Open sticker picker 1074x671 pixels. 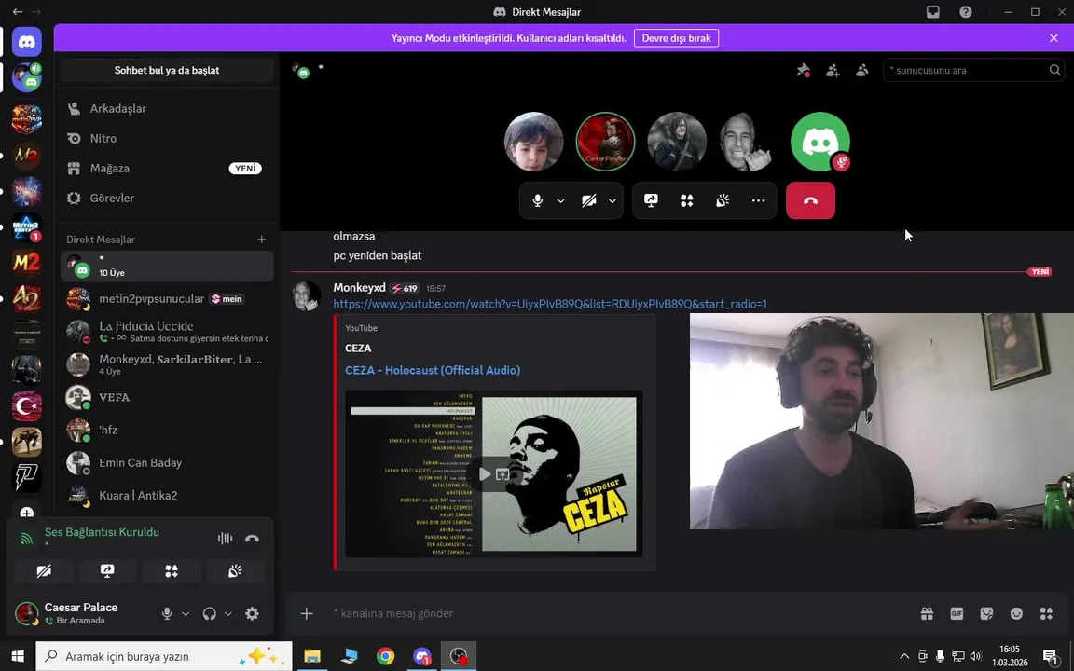point(986,613)
